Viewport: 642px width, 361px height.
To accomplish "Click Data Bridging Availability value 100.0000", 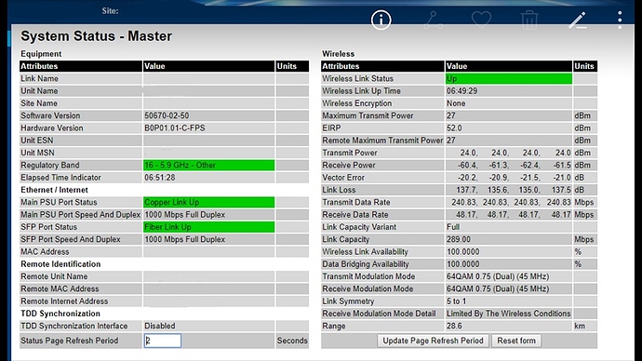I will click(x=462, y=264).
